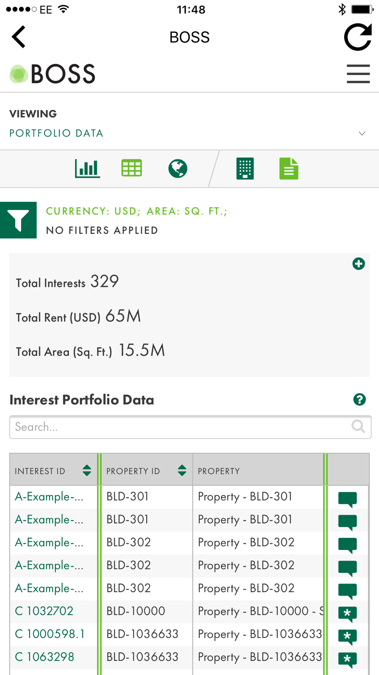Open the globe map view

(178, 169)
